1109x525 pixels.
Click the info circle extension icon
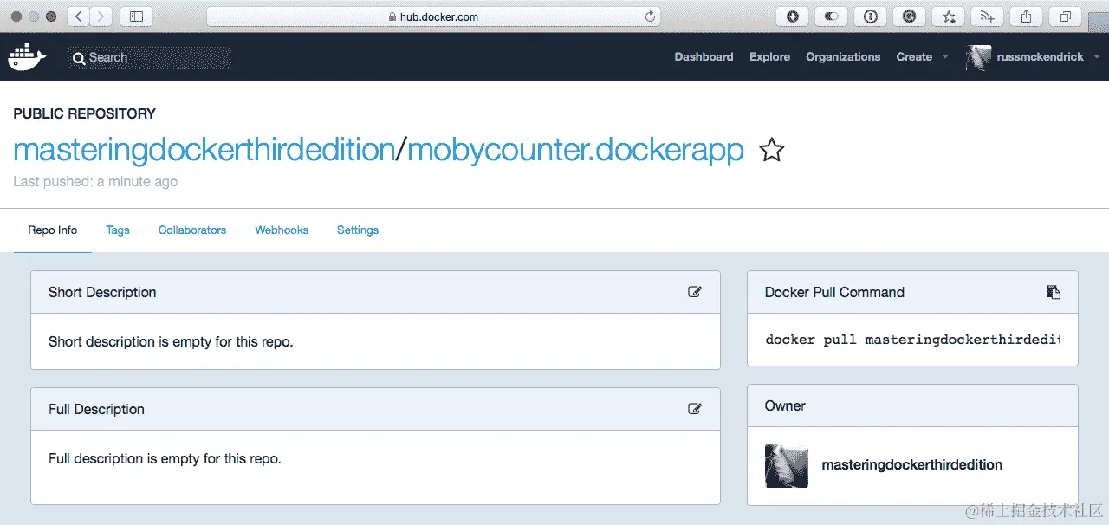coord(870,16)
